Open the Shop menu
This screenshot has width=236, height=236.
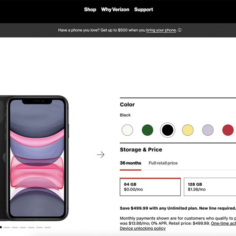90,9
